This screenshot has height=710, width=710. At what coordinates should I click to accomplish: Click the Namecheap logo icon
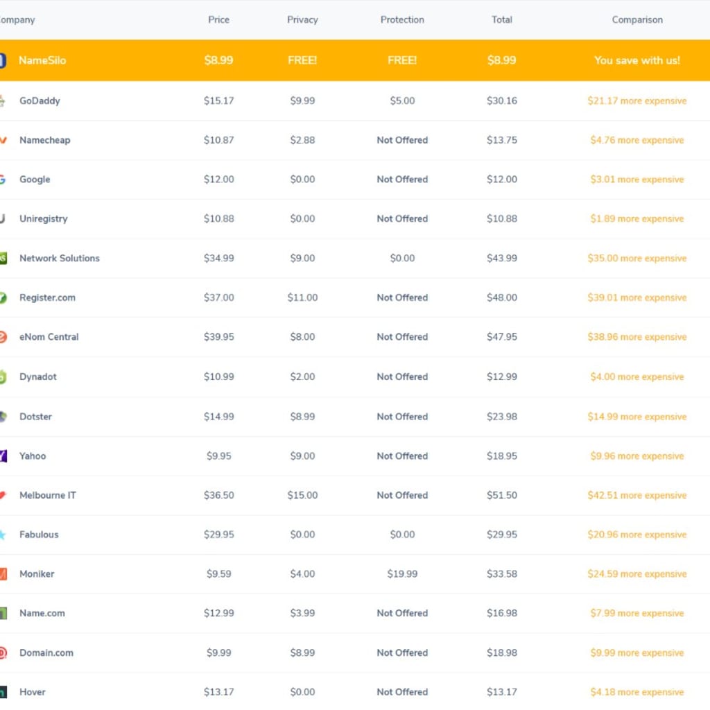click(3, 140)
